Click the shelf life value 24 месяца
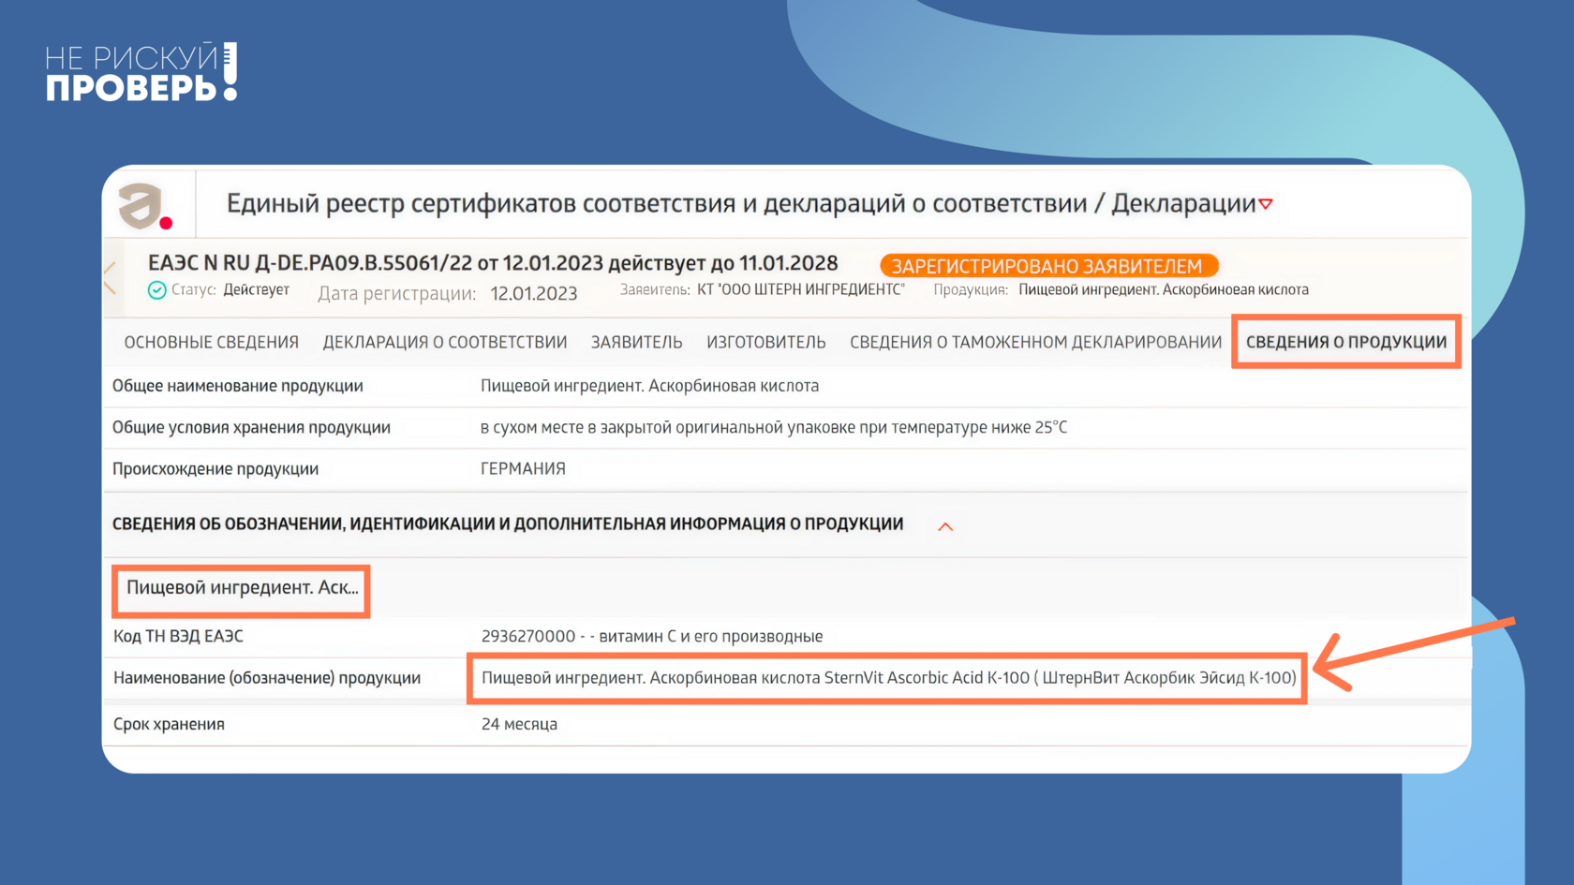Image resolution: width=1574 pixels, height=885 pixels. 519,725
